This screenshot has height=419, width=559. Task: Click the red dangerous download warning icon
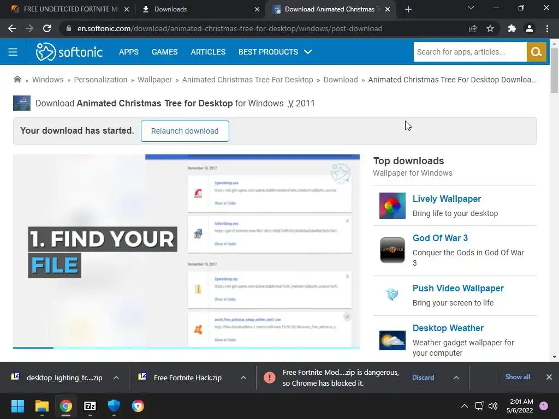270,378
